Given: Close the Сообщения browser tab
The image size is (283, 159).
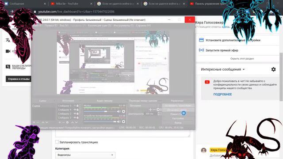Looking at the screenshot, I should (45, 4).
